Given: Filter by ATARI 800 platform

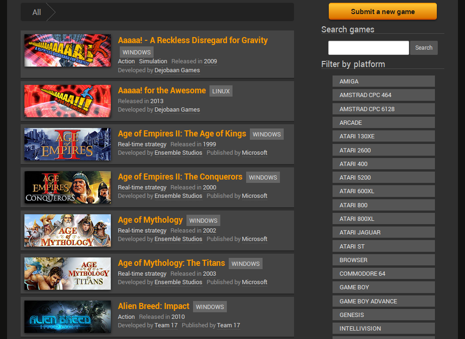Looking at the screenshot, I should point(383,205).
